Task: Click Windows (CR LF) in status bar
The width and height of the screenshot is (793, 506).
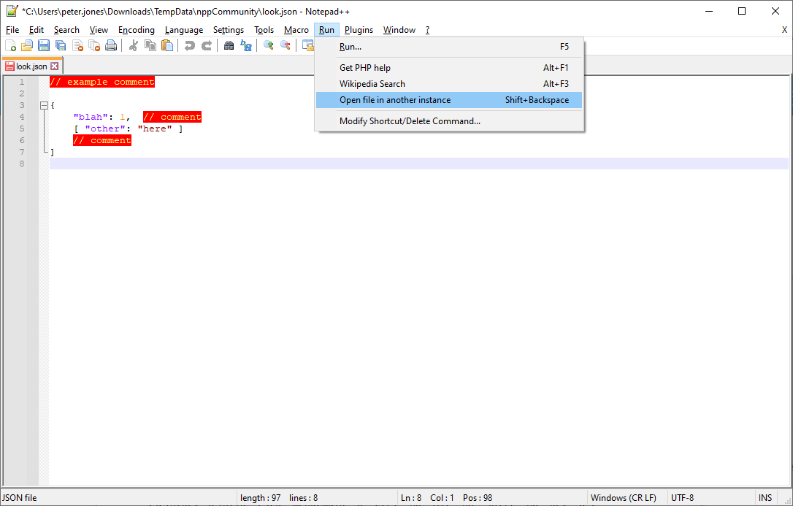Action: tap(623, 498)
